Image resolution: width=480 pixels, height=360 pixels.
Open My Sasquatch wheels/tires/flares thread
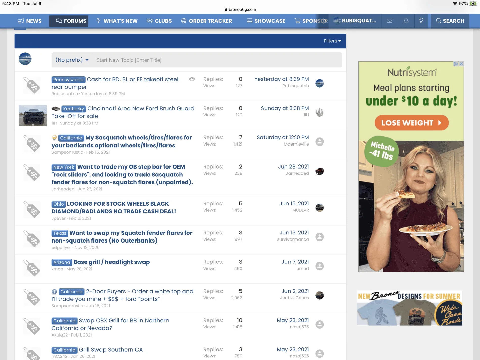(122, 141)
